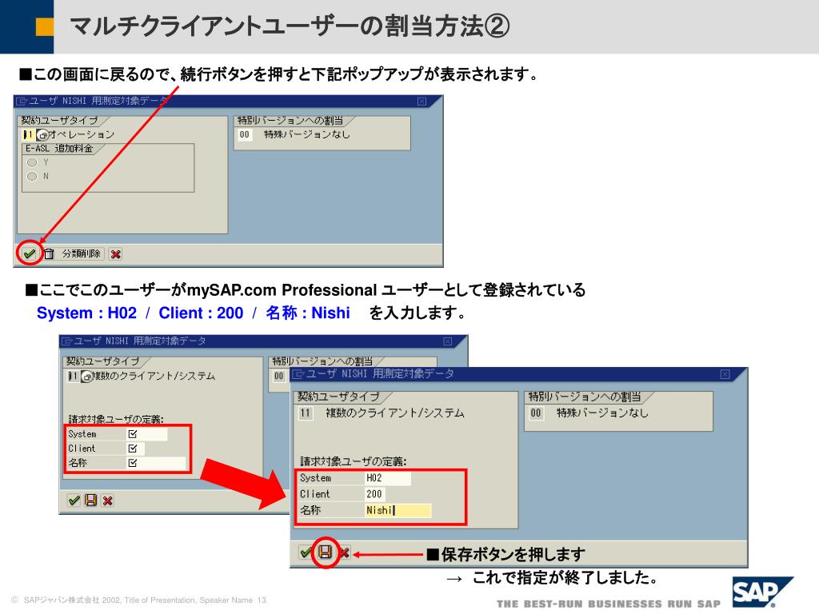The width and height of the screenshot is (819, 614).
Task: Click the red X cancel icon in middle dialog
Action: tap(108, 500)
